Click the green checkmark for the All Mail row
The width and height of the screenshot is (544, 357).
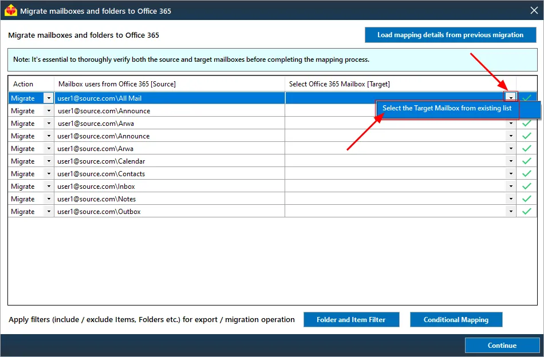pos(527,98)
